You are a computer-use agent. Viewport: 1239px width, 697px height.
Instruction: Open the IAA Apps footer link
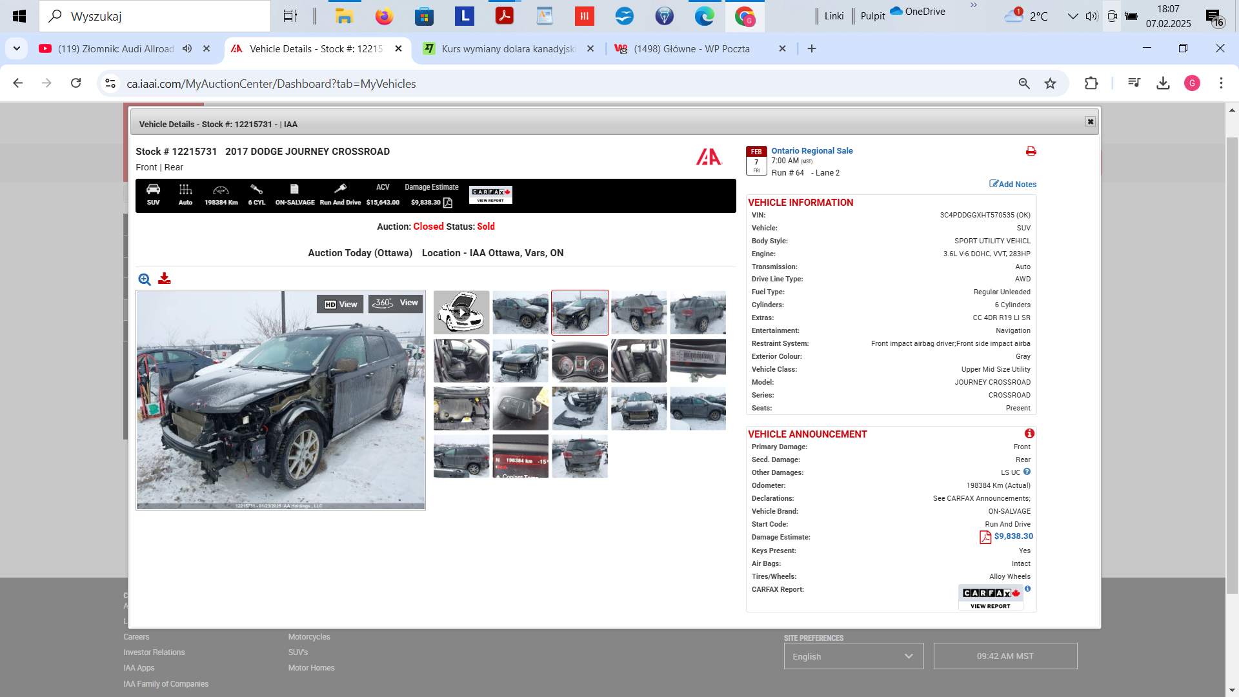coord(139,668)
